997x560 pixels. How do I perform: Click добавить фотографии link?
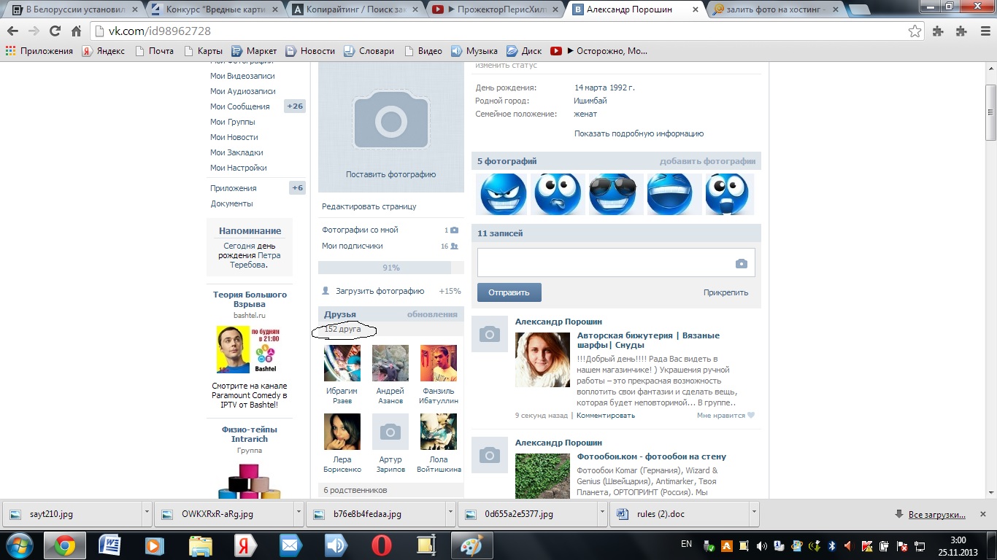point(707,161)
